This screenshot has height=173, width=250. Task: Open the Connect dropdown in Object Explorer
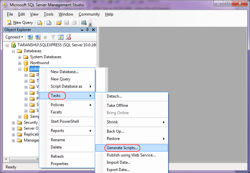(x=14, y=37)
